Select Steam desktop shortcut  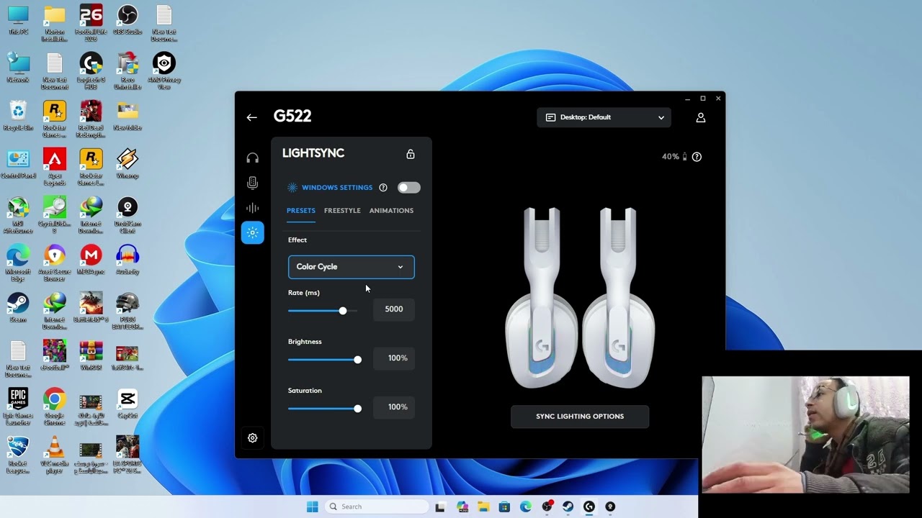click(18, 308)
